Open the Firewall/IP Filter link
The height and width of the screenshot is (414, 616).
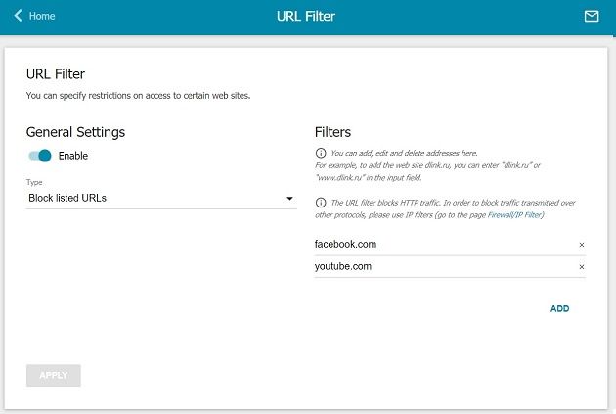(515, 215)
